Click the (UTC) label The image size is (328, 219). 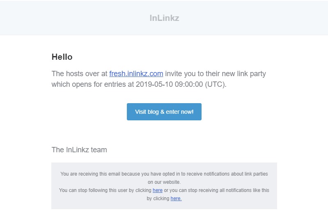[216, 84]
